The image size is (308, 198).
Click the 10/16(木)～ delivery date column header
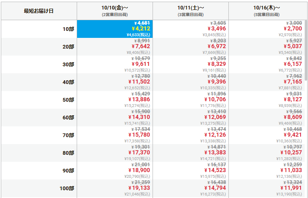[x=267, y=11]
